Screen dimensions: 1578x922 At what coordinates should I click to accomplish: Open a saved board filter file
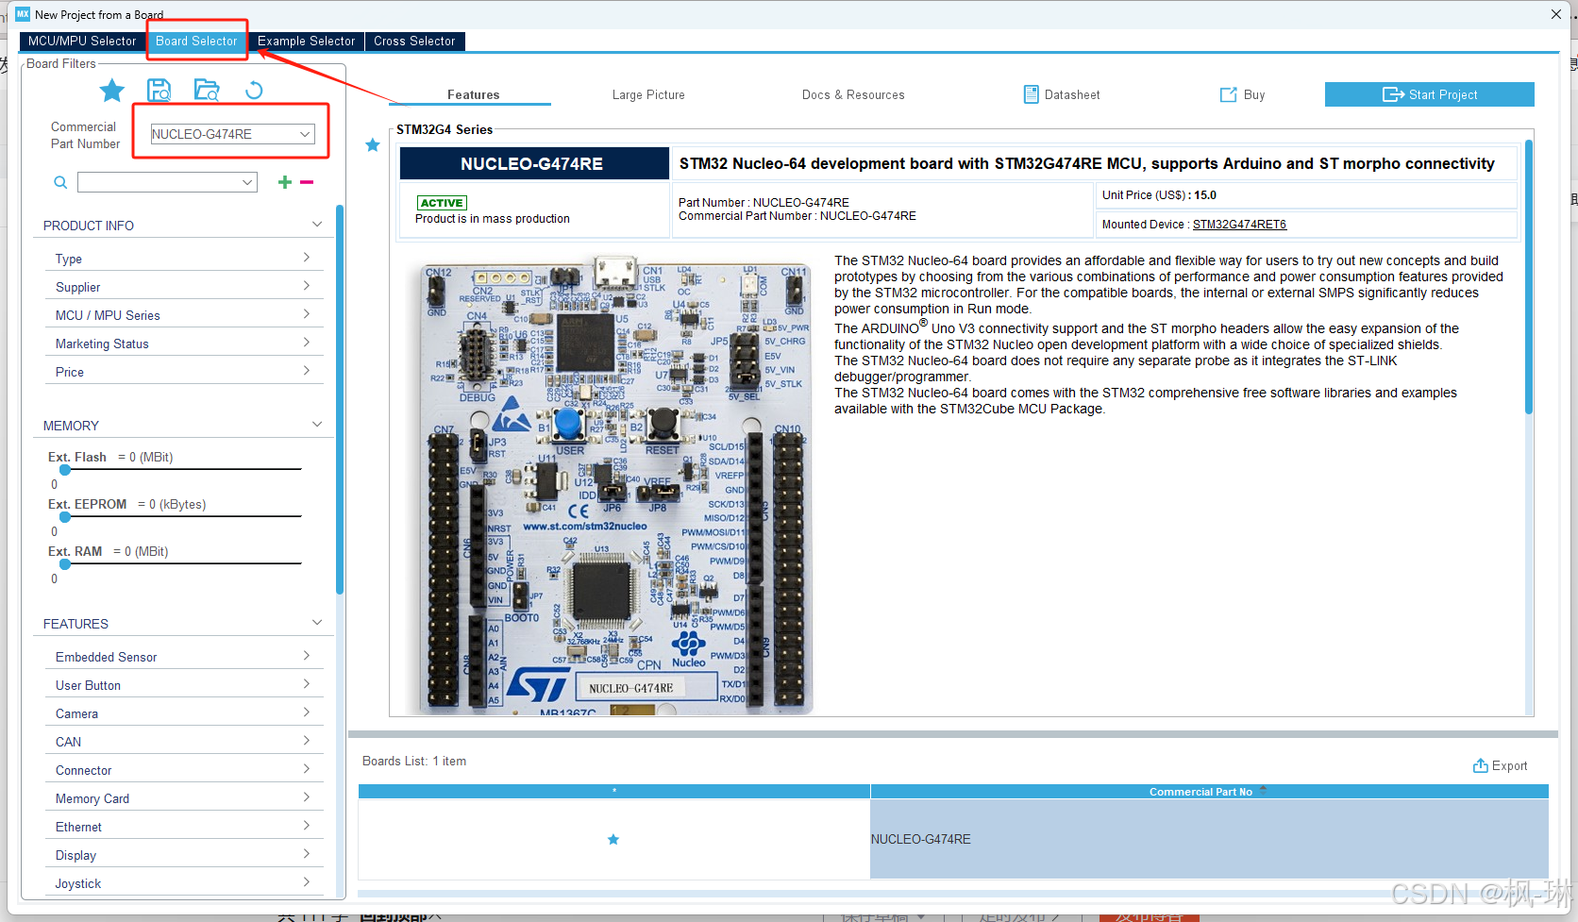tap(207, 89)
